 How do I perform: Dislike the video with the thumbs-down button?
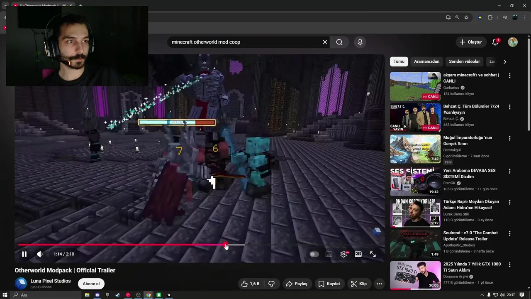272,284
